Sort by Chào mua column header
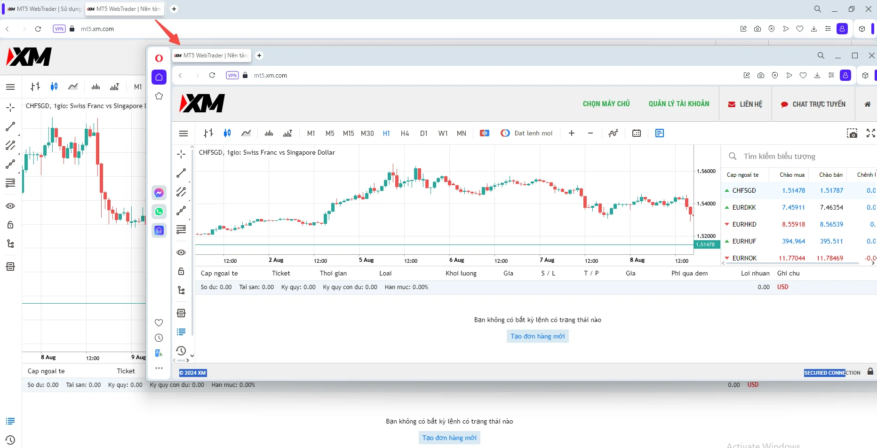The image size is (877, 448). (792, 175)
